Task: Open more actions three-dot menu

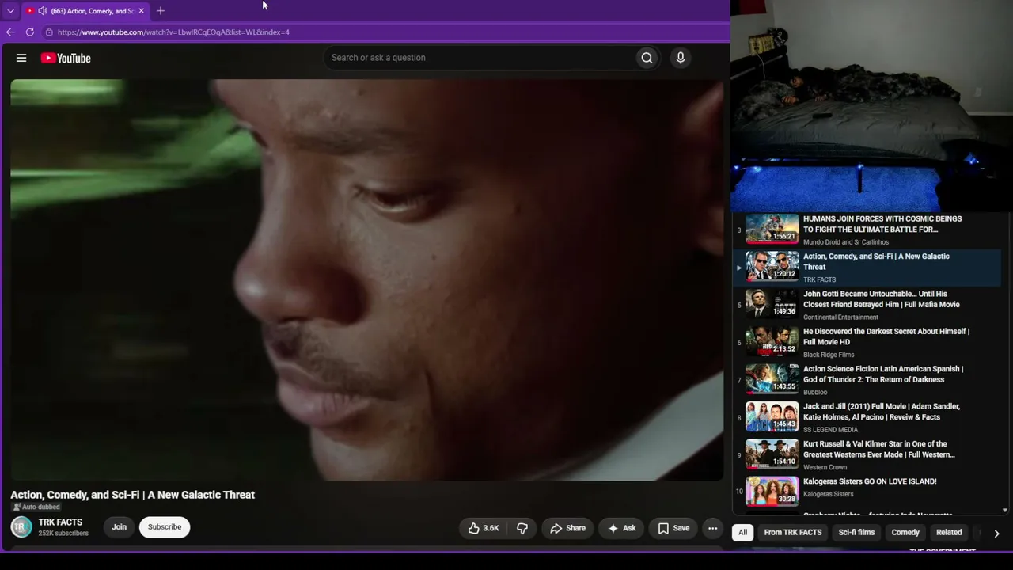Action: [712, 528]
